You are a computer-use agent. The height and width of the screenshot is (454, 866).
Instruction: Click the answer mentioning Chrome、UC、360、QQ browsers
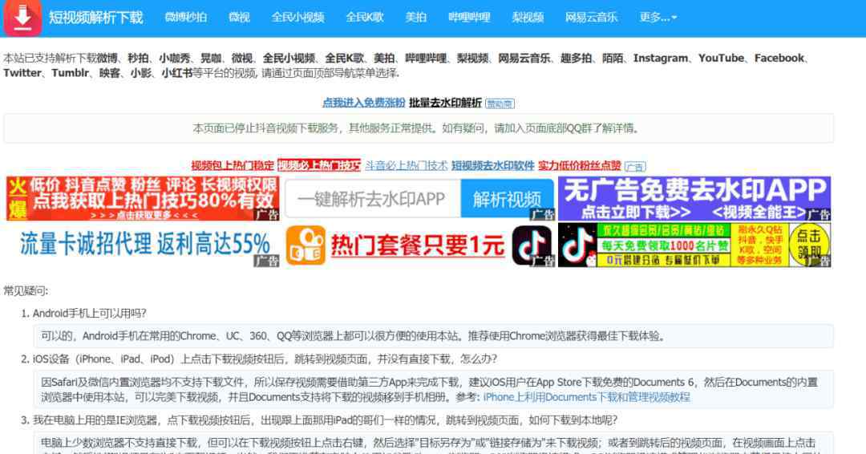434,336
